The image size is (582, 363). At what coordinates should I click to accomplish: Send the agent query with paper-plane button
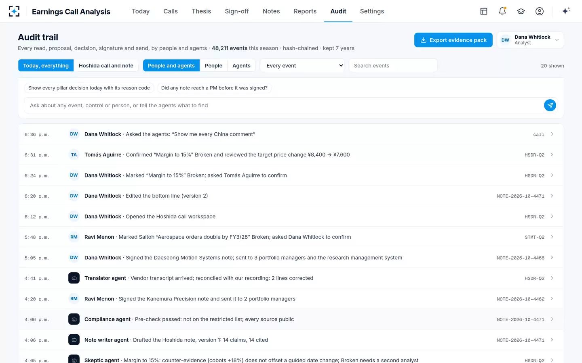click(x=550, y=105)
